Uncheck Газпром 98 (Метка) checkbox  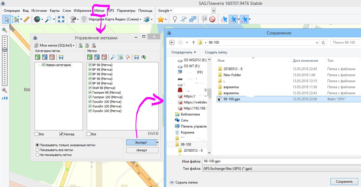coord(90,92)
